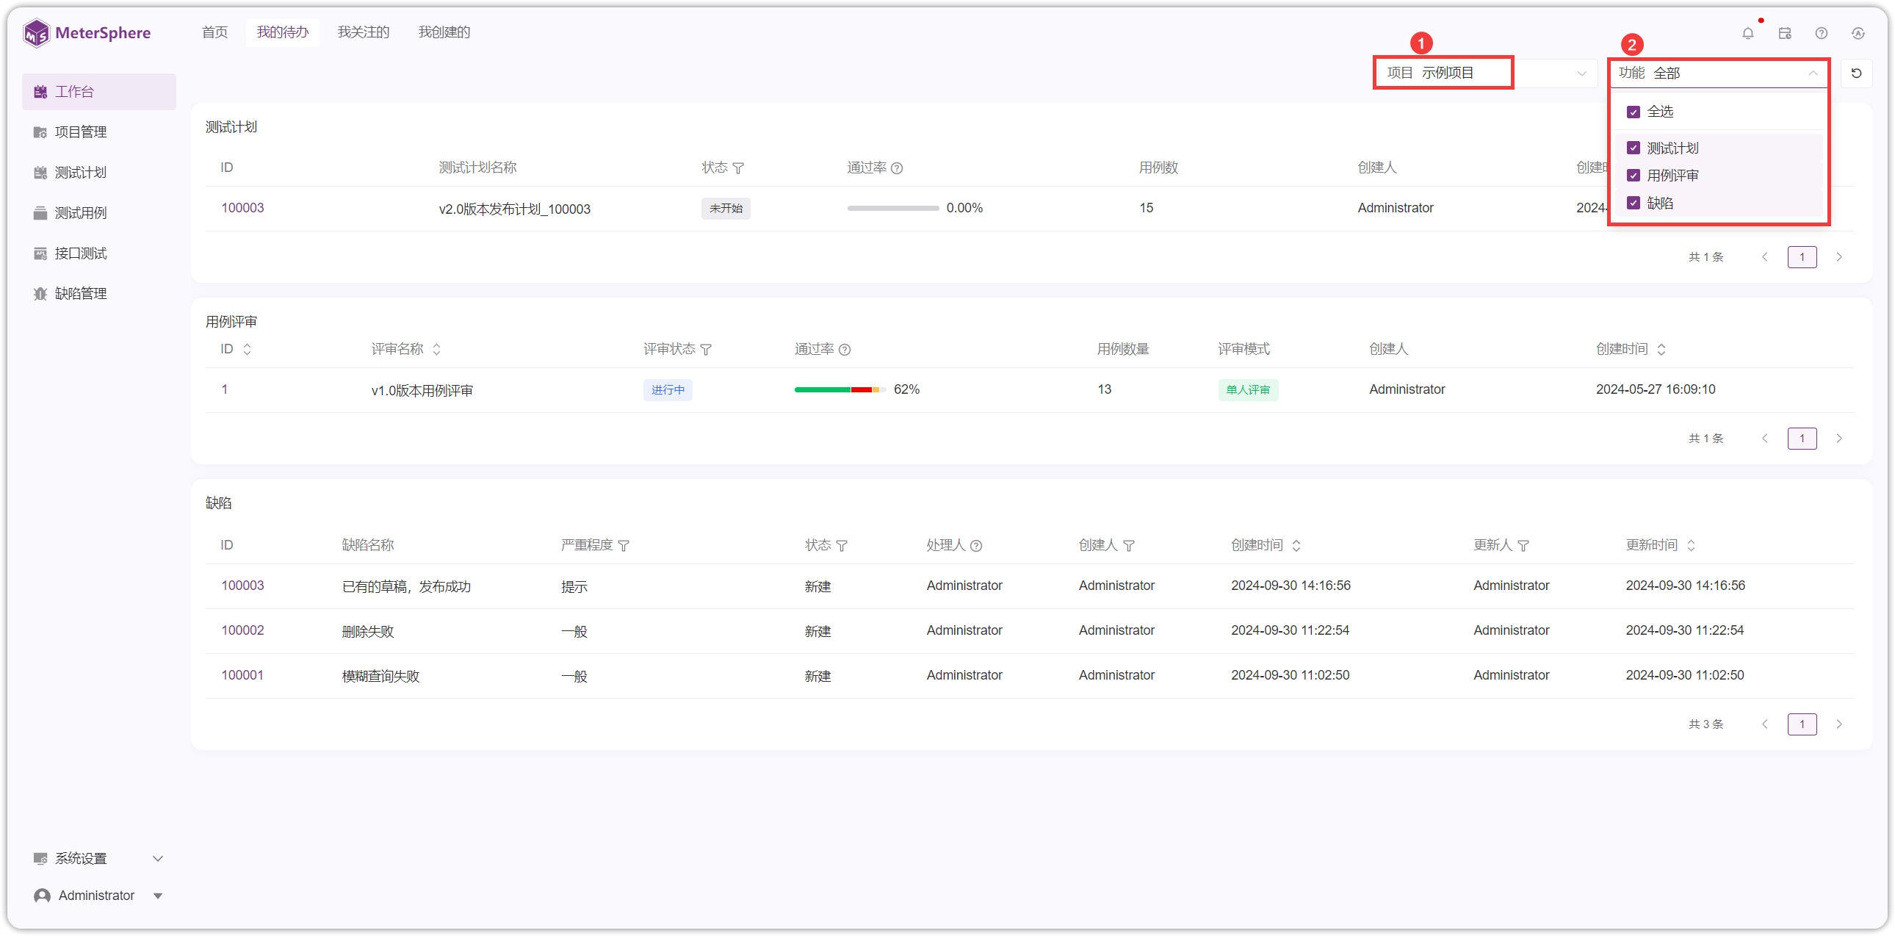Image resolution: width=1895 pixels, height=936 pixels.
Task: Open defect 100001 link
Action: pyautogui.click(x=243, y=675)
